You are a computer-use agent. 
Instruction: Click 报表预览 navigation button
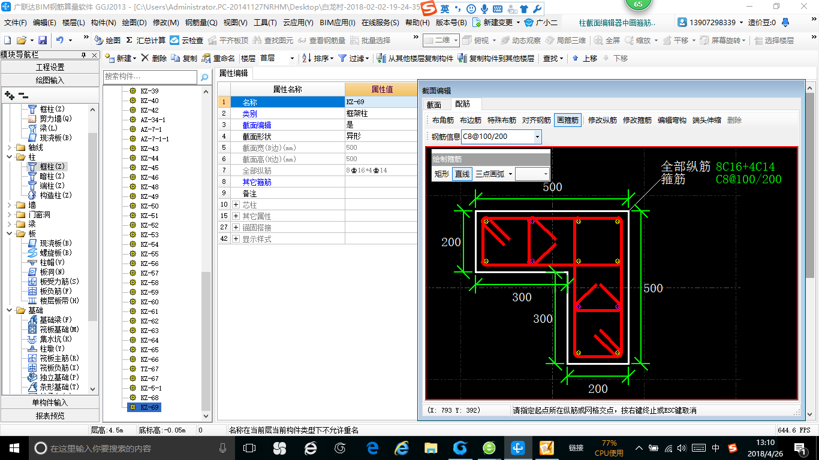pos(50,415)
